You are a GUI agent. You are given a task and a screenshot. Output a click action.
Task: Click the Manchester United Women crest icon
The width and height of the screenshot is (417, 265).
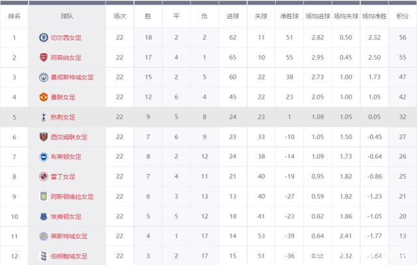click(44, 97)
